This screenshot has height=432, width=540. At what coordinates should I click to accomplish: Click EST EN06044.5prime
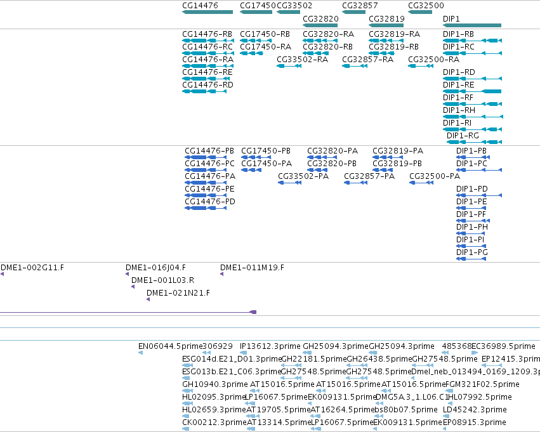(x=171, y=346)
